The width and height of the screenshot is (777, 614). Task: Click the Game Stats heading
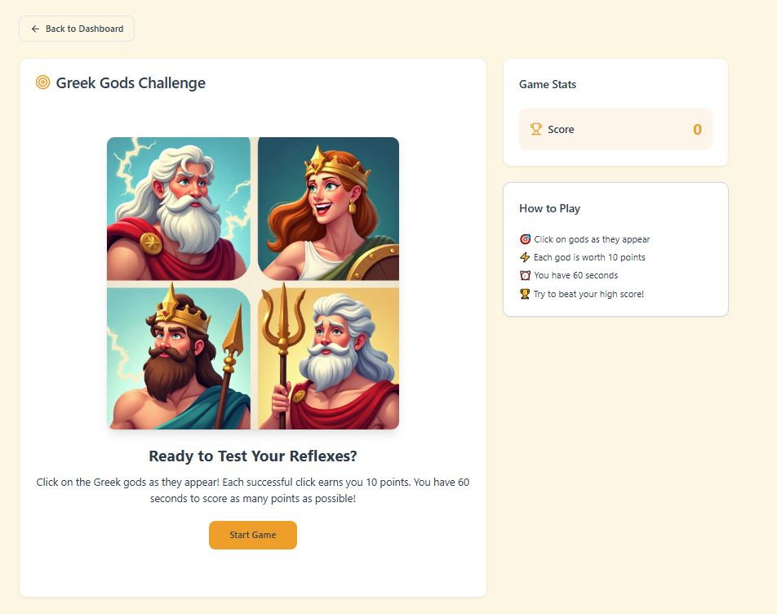click(548, 84)
